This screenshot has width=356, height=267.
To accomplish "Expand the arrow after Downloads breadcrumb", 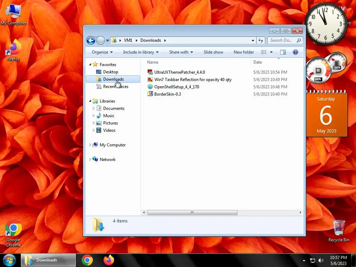I will [x=165, y=40].
